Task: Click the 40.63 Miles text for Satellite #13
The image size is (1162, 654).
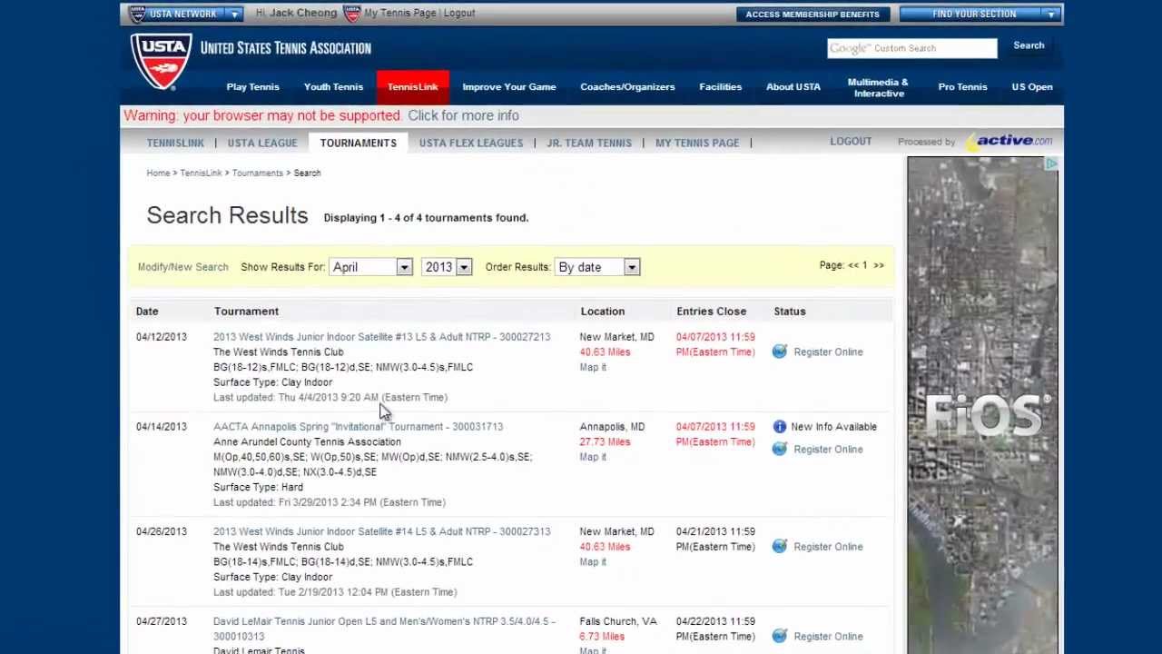Action: click(x=605, y=352)
